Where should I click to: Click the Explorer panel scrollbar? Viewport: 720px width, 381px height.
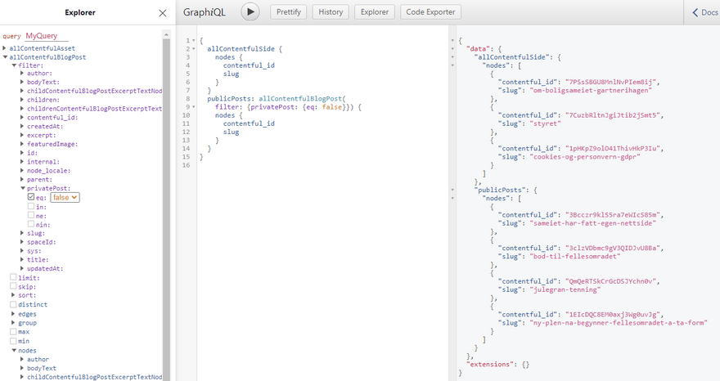pyautogui.click(x=167, y=204)
